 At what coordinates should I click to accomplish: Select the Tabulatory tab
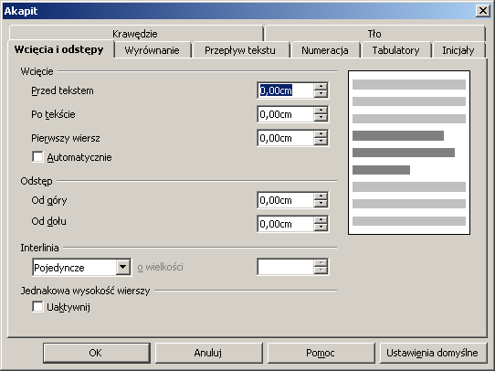(x=395, y=50)
